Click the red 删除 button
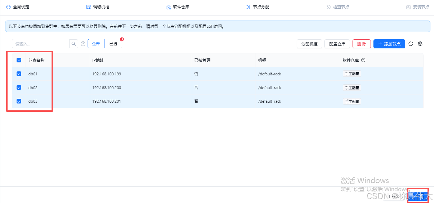 click(x=362, y=44)
